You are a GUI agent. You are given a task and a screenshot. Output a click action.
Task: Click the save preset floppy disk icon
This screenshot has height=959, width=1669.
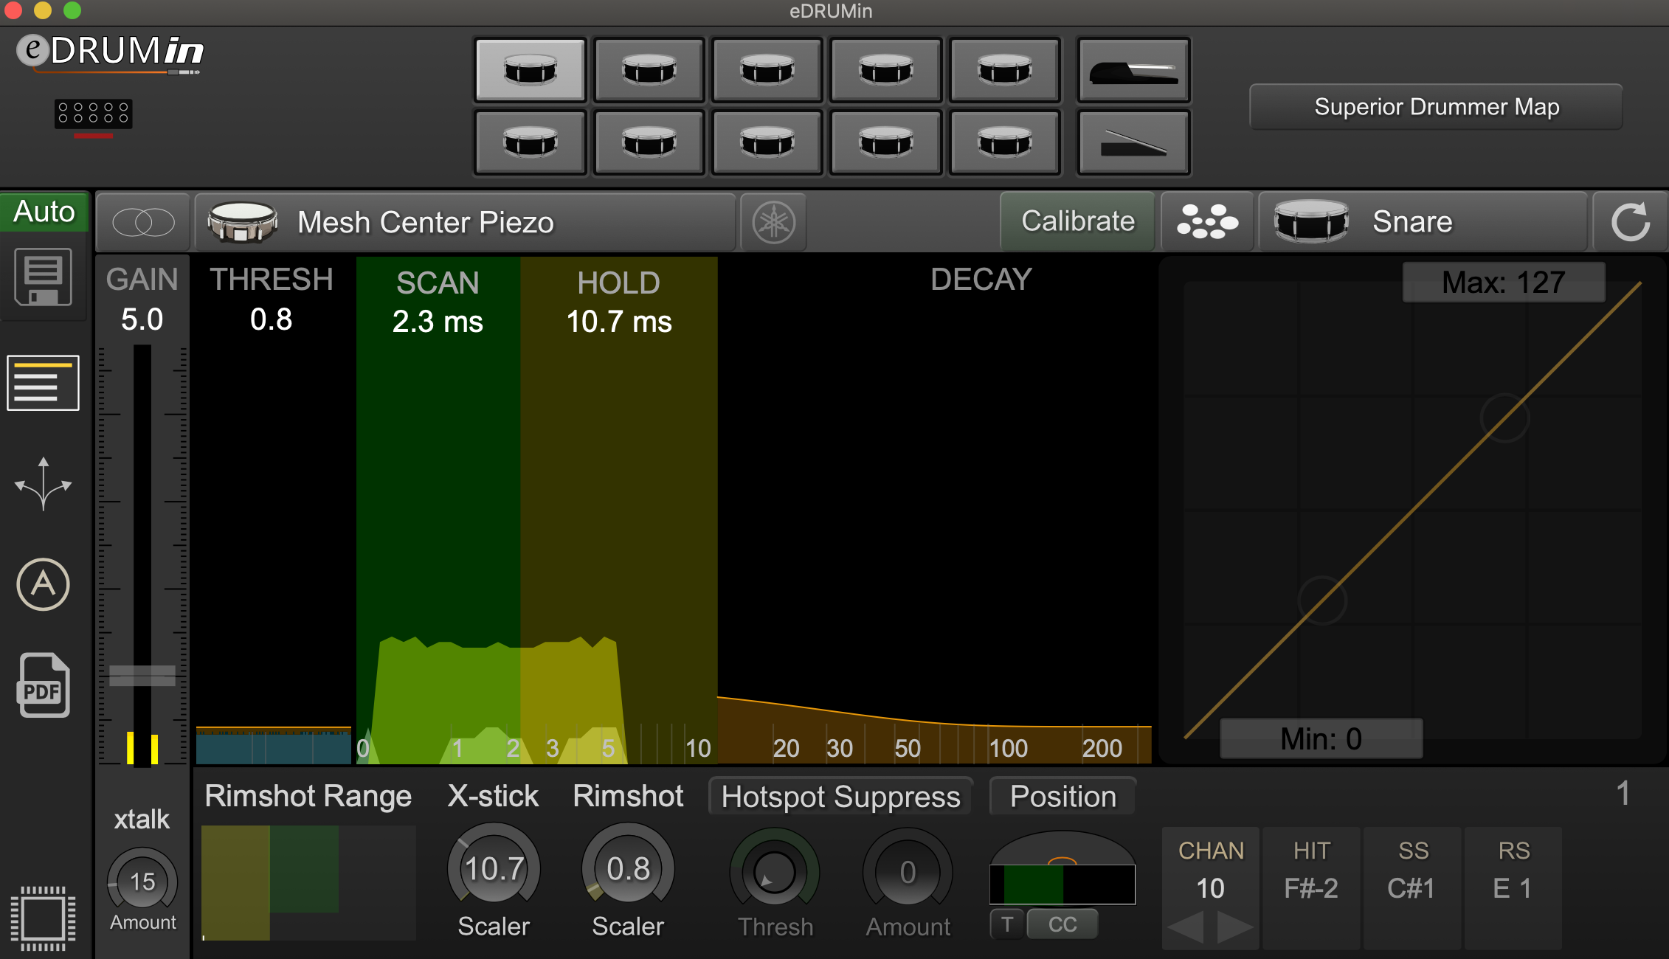pos(44,277)
